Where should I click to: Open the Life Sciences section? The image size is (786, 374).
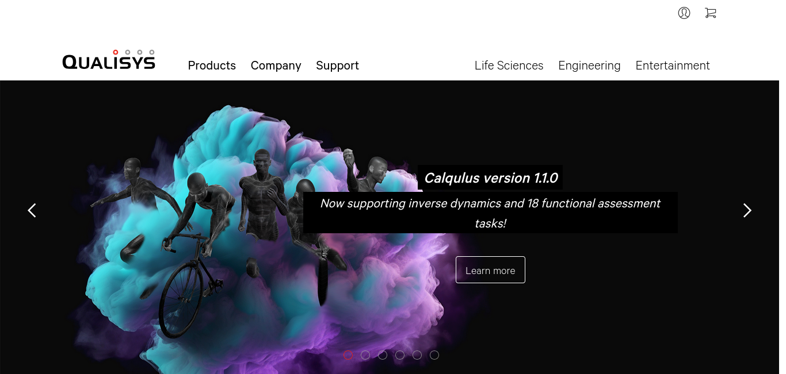click(x=509, y=65)
